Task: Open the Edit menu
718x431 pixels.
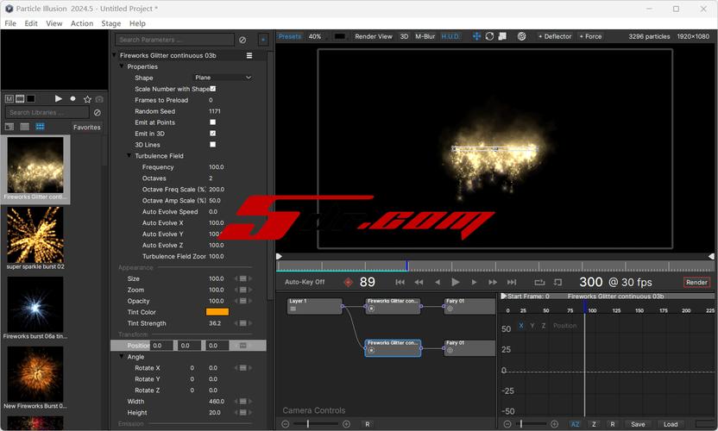Action: 31,23
